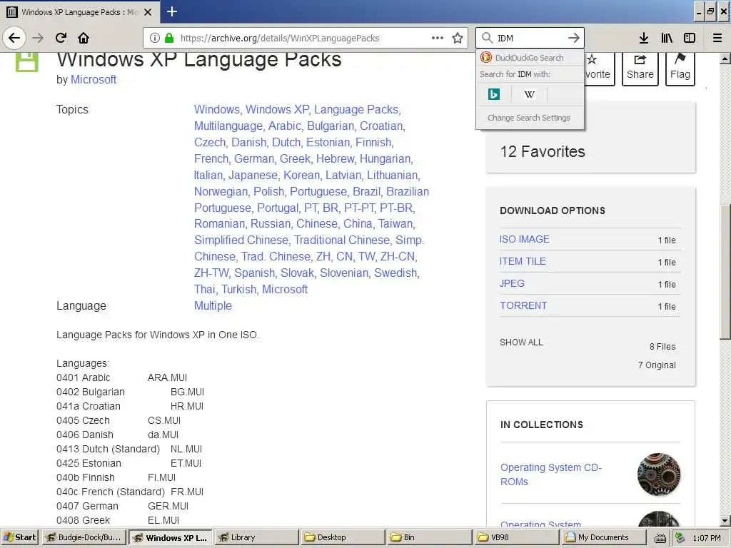Open the Bulgarian topic link
Viewport: 731px width, 548px height.
pyautogui.click(x=331, y=126)
